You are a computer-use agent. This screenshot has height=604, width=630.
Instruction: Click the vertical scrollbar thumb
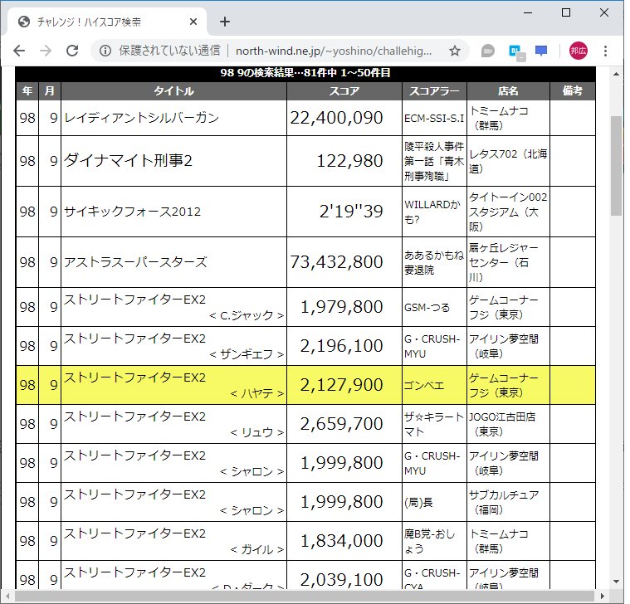click(x=617, y=166)
